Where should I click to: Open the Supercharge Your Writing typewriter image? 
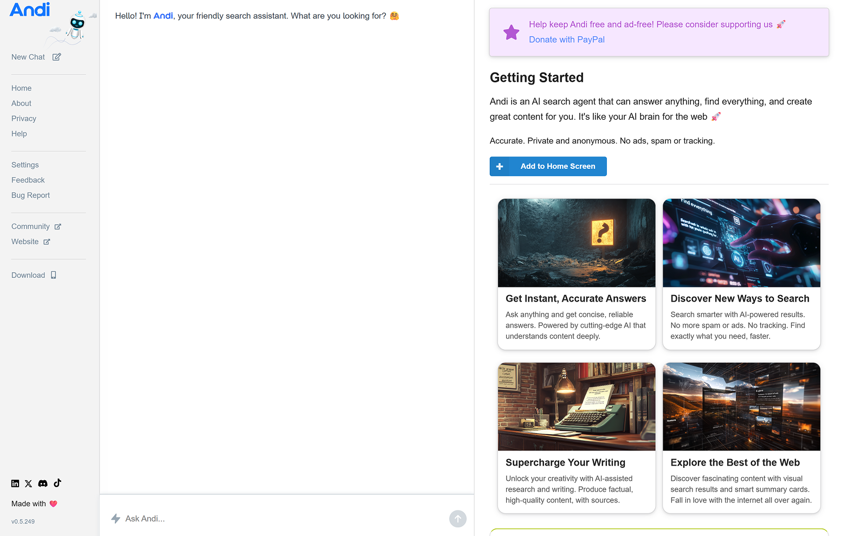coord(577,407)
